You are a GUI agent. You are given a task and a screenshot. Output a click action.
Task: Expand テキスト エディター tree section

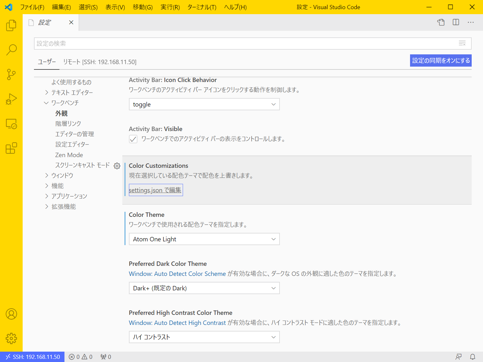pyautogui.click(x=47, y=92)
